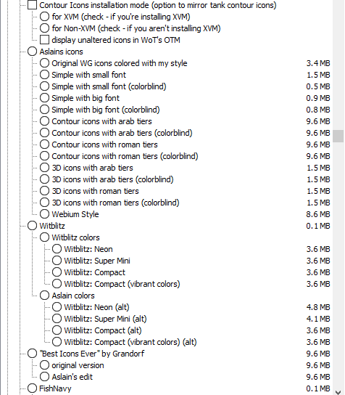345x395 pixels.
Task: Select Witblitz: Compact option
Action: [57, 272]
